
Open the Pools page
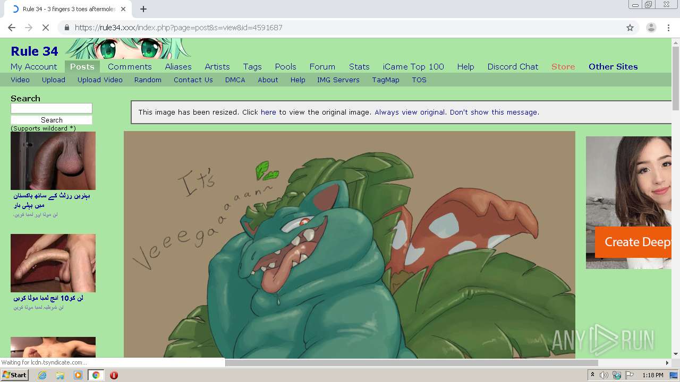(x=285, y=66)
